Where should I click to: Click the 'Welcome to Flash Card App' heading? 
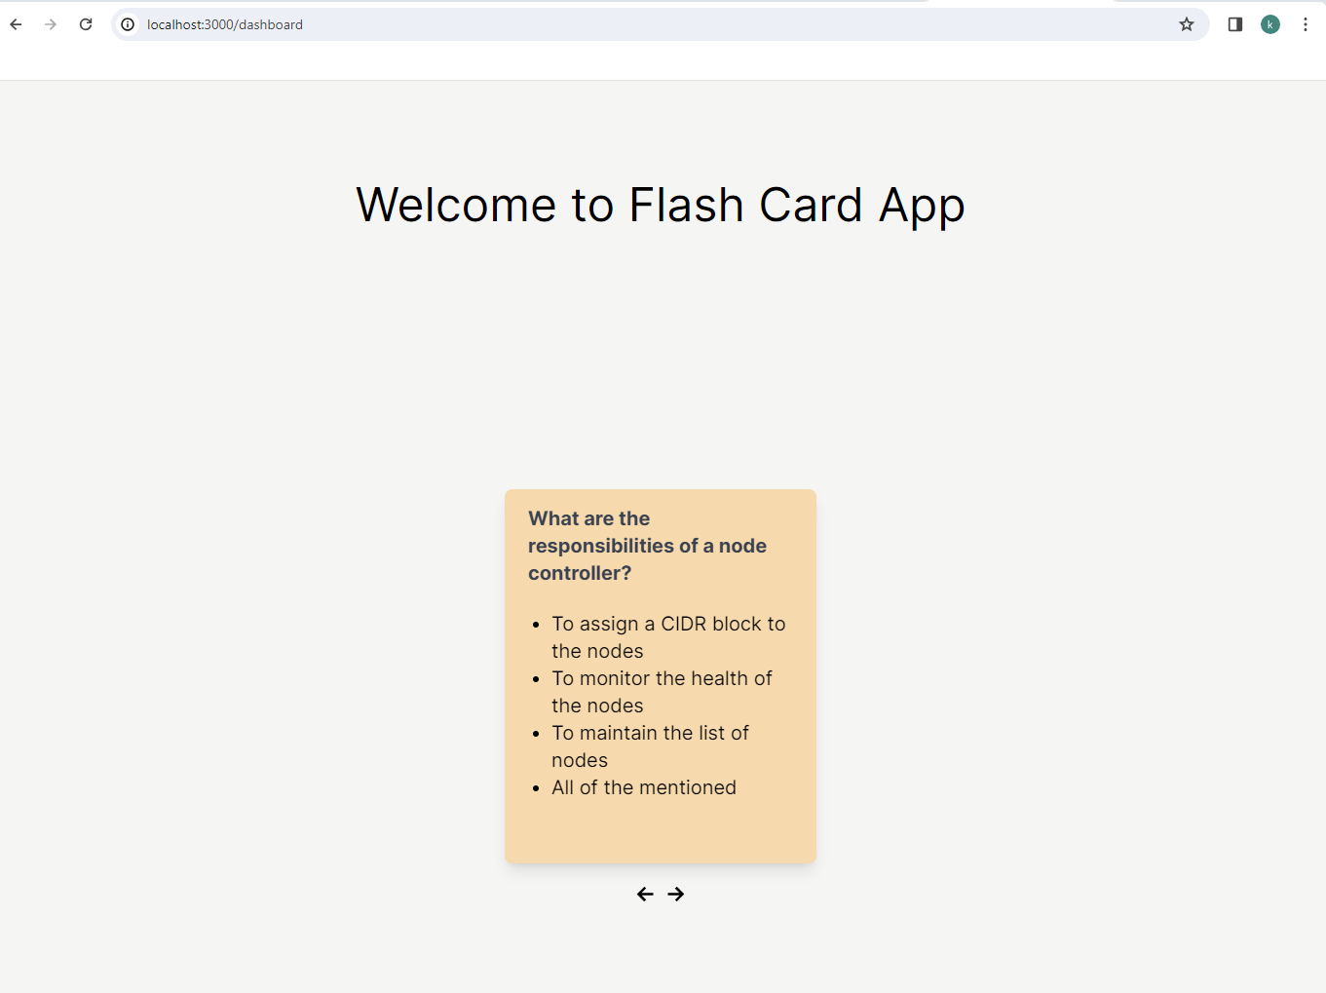click(x=661, y=205)
